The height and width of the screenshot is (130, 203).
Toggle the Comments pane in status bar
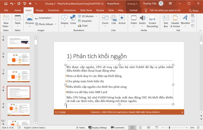117,128
